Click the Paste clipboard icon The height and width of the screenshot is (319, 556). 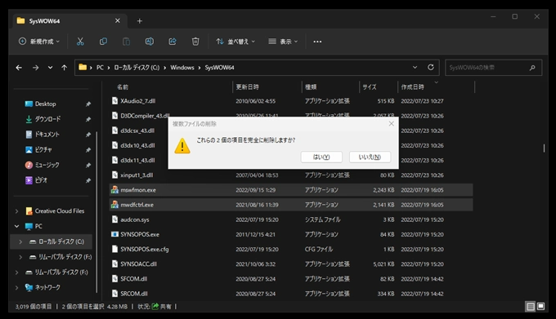click(126, 42)
